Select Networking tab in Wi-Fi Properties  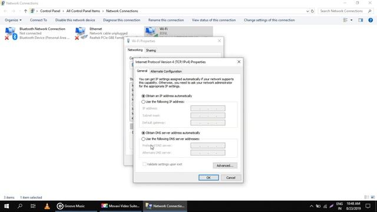coord(135,49)
